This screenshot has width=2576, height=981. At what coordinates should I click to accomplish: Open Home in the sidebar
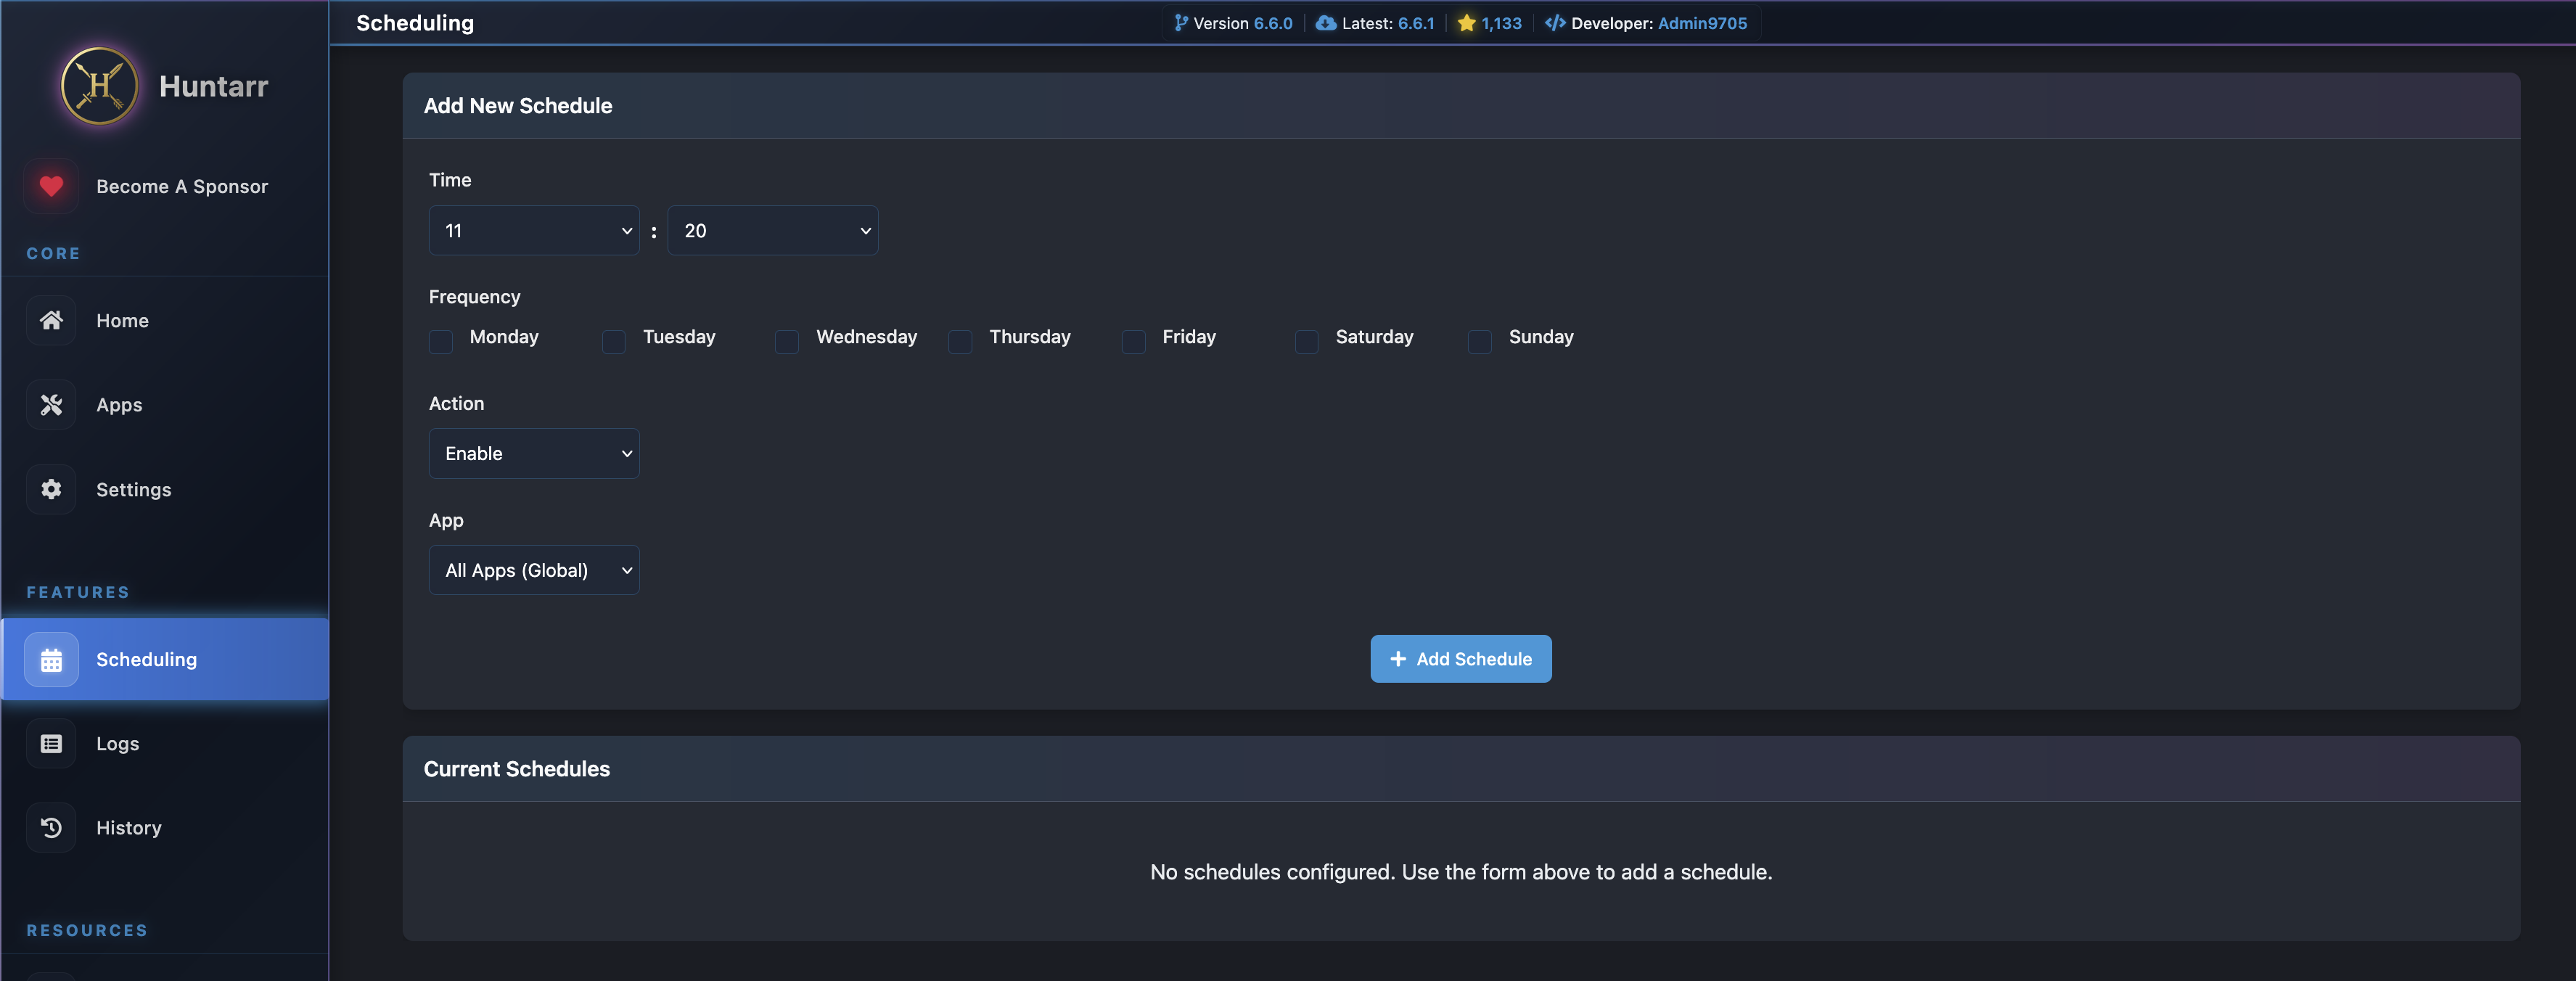pos(165,320)
